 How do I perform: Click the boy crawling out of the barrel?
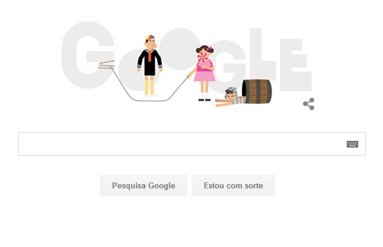tap(229, 98)
